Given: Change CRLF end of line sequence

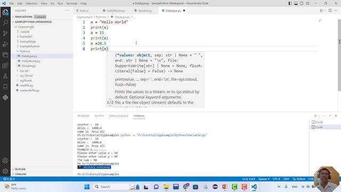Looking at the screenshot, I should click(286, 179).
